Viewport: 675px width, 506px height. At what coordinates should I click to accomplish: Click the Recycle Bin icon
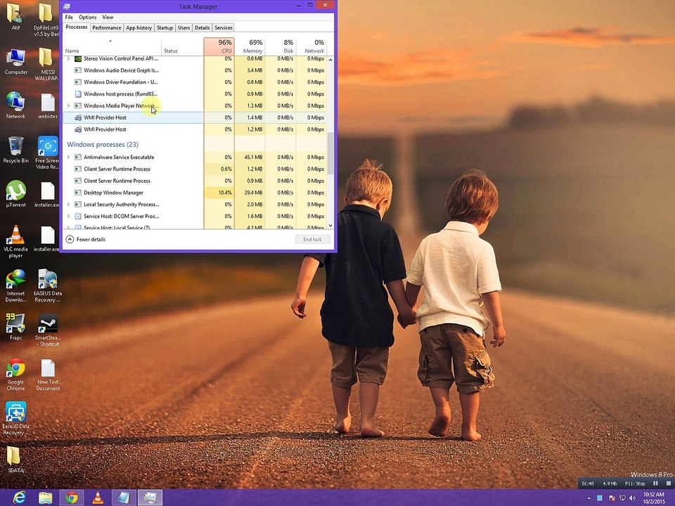pyautogui.click(x=15, y=150)
